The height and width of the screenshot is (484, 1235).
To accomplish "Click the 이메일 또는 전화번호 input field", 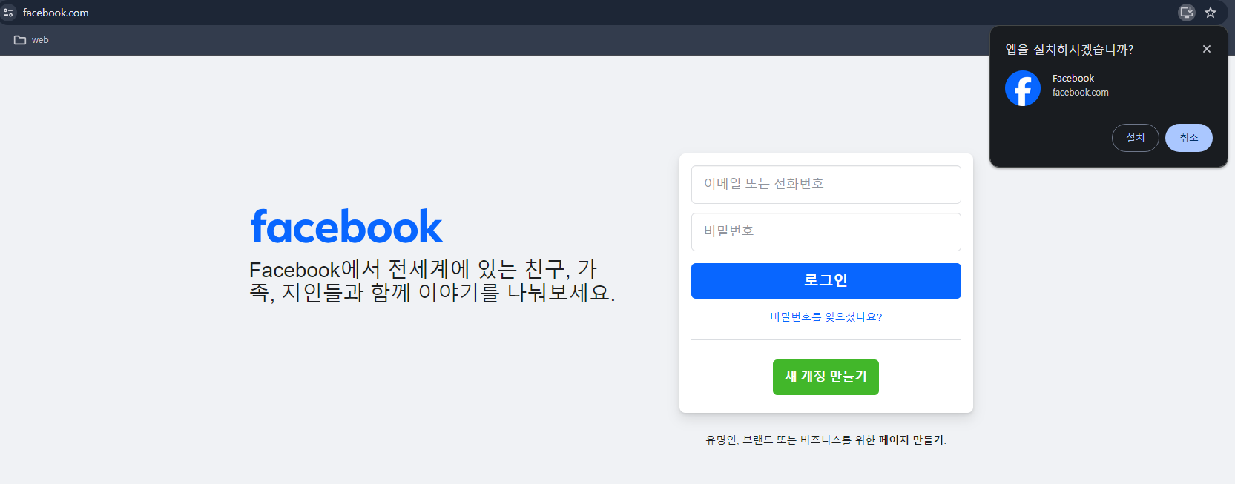I will click(826, 185).
